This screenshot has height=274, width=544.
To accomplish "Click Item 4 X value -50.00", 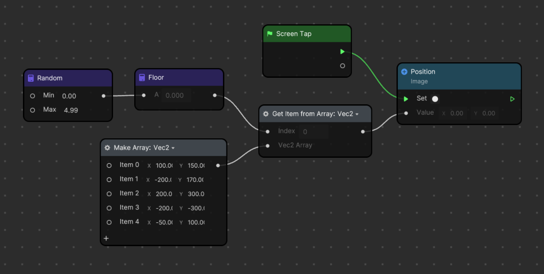I will tap(164, 222).
